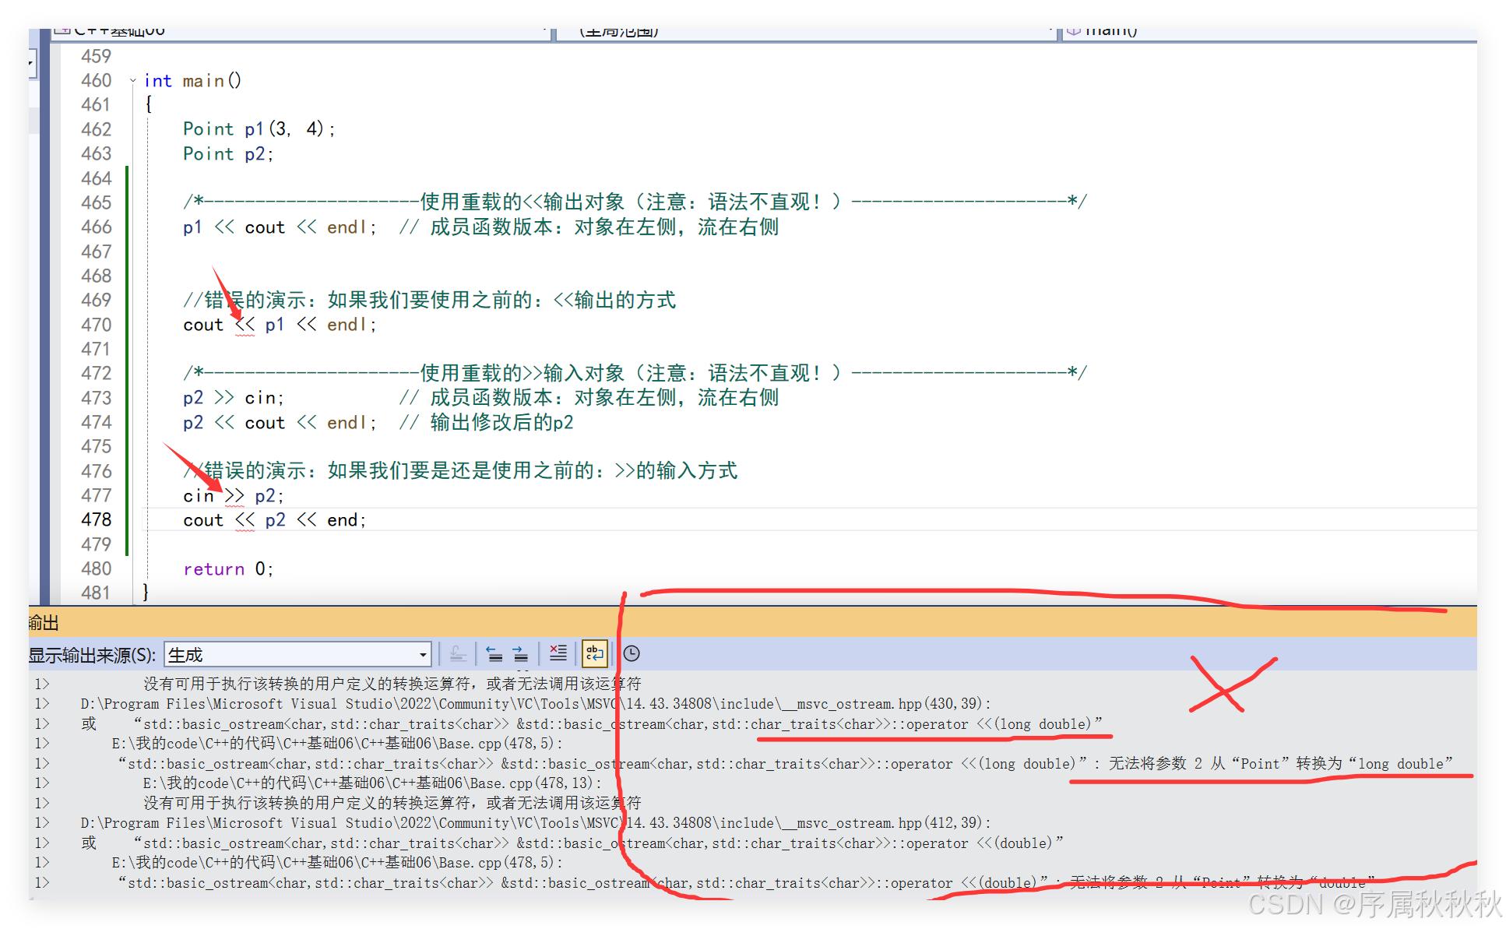Place cursor on return 0 statement
This screenshot has height=929, width=1506.
pos(227,569)
